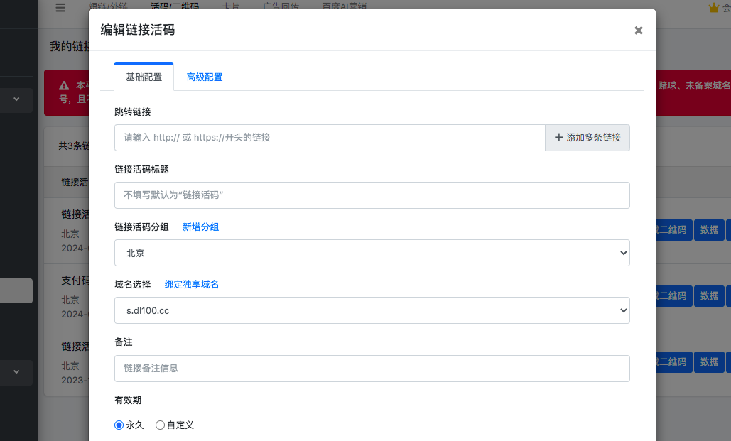Close the 编辑链接活码 dialog with the × icon
Image resolution: width=731 pixels, height=441 pixels.
coord(638,30)
